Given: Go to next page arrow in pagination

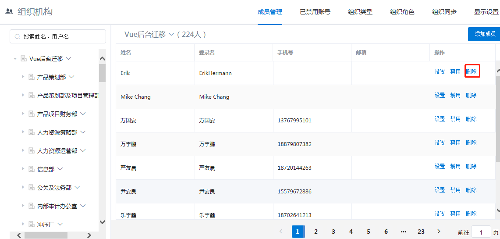Looking at the screenshot, I should (439, 232).
